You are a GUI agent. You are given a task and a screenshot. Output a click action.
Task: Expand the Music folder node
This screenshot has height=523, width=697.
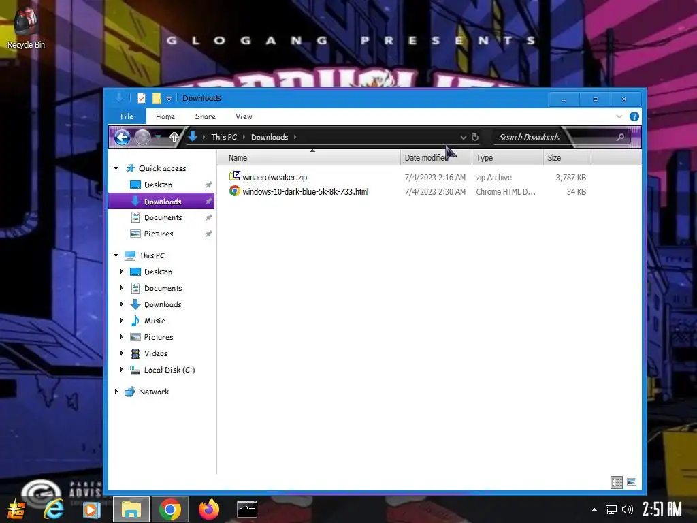[122, 321]
